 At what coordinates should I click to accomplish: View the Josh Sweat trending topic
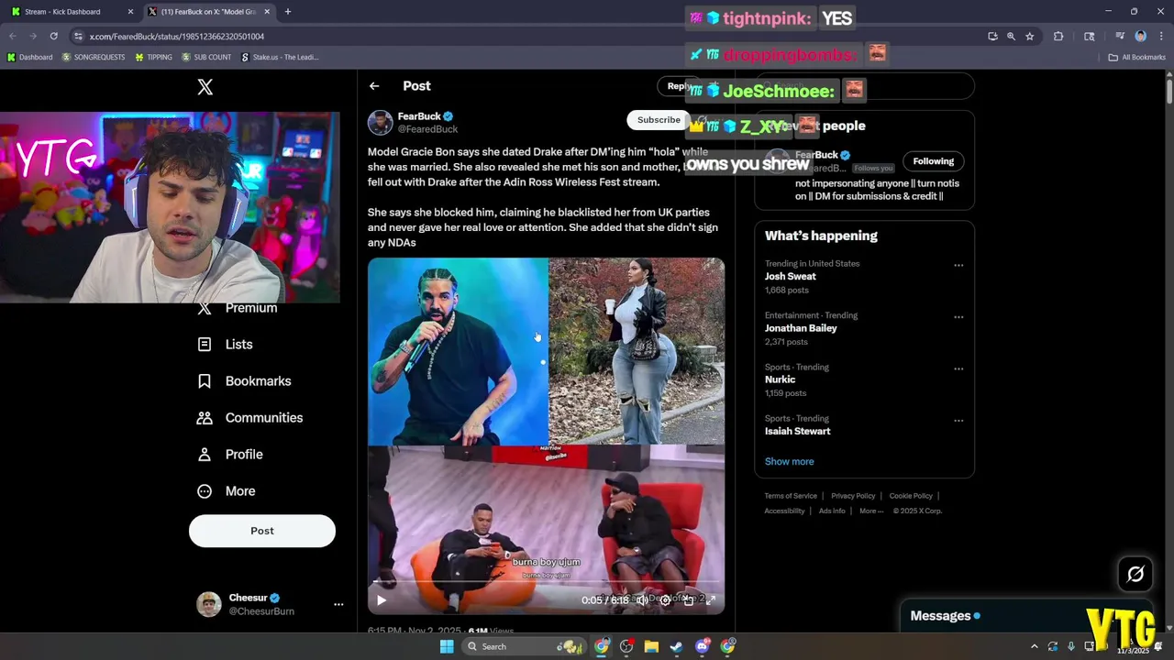tap(790, 276)
